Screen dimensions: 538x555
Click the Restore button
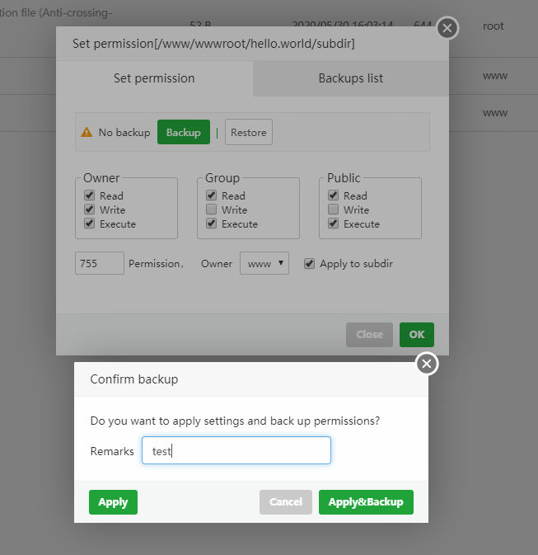(x=248, y=133)
